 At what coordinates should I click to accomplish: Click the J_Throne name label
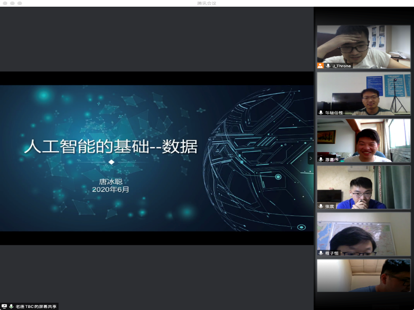[341, 66]
